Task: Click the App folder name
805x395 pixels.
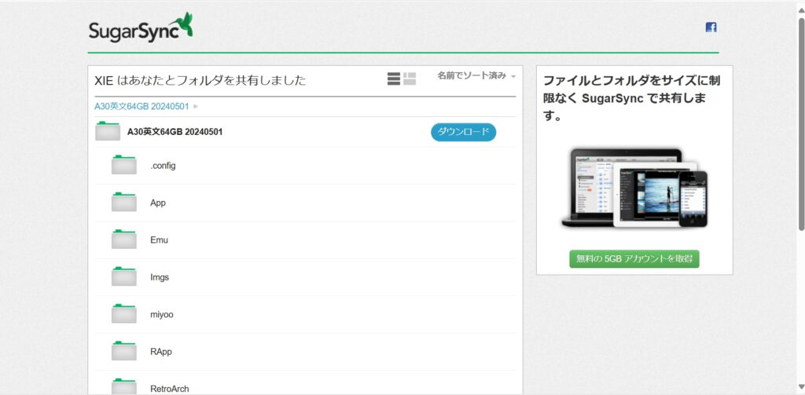Action: click(x=157, y=203)
